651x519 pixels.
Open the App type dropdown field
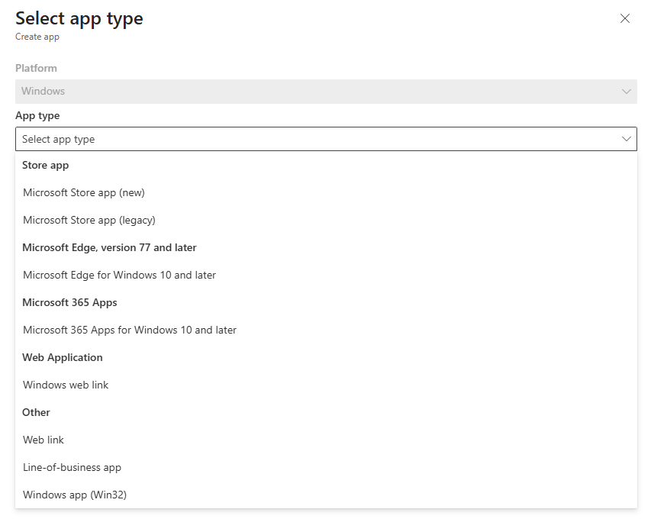click(326, 139)
